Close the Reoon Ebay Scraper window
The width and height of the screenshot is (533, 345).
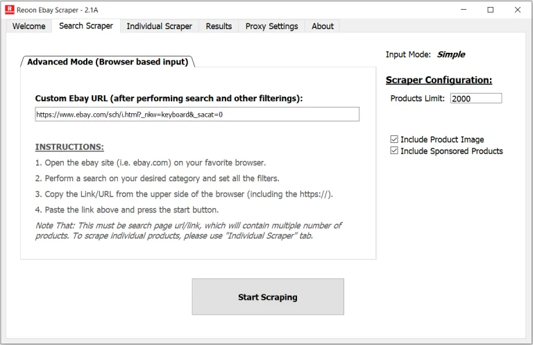517,10
